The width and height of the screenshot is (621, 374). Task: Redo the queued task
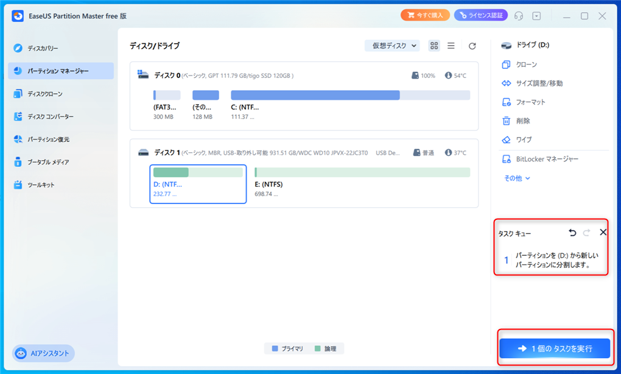(586, 233)
